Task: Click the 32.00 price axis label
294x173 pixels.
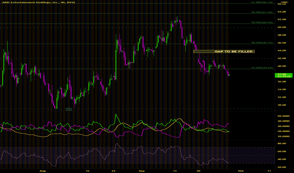Action: tap(282, 97)
